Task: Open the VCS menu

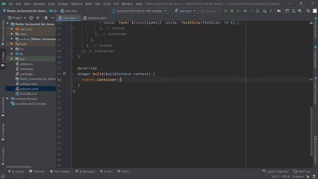Action: point(116,4)
